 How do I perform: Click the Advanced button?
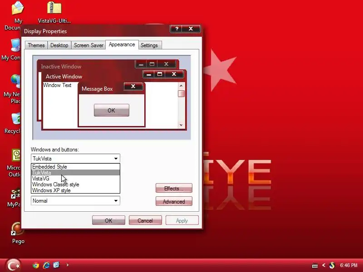pyautogui.click(x=174, y=201)
